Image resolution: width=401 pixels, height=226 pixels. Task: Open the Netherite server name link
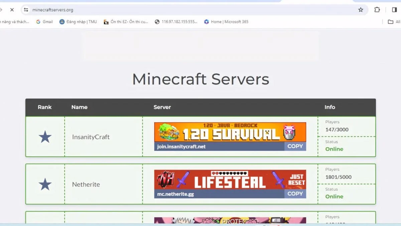[86, 184]
